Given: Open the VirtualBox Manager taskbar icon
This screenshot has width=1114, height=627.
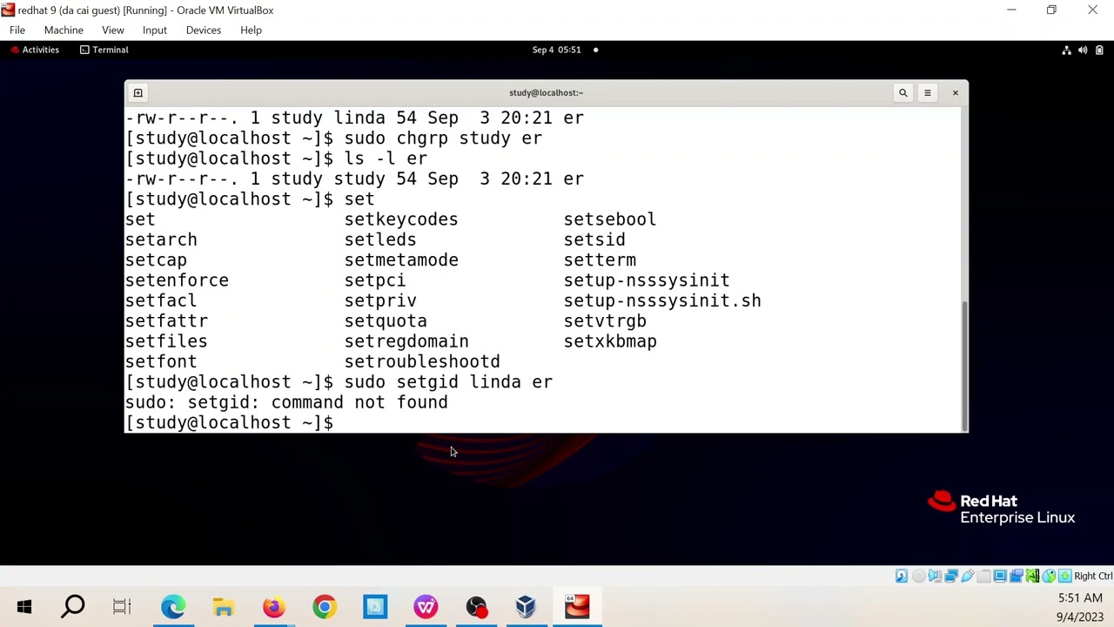Looking at the screenshot, I should [x=526, y=607].
